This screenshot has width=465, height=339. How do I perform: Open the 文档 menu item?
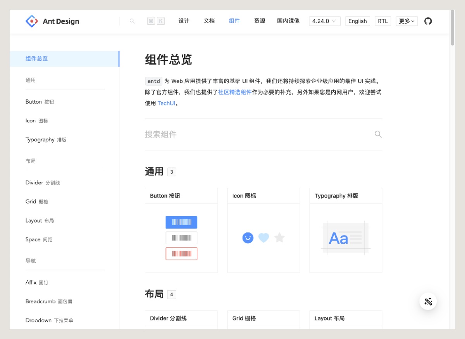(209, 21)
